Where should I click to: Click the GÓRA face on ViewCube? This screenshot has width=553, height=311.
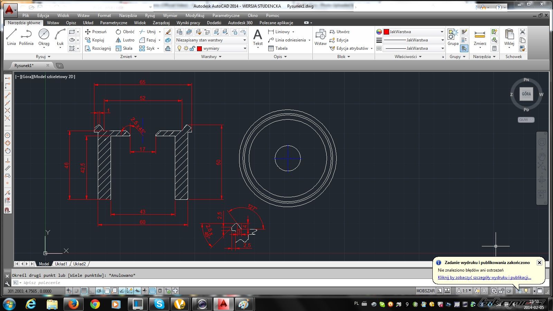click(526, 94)
